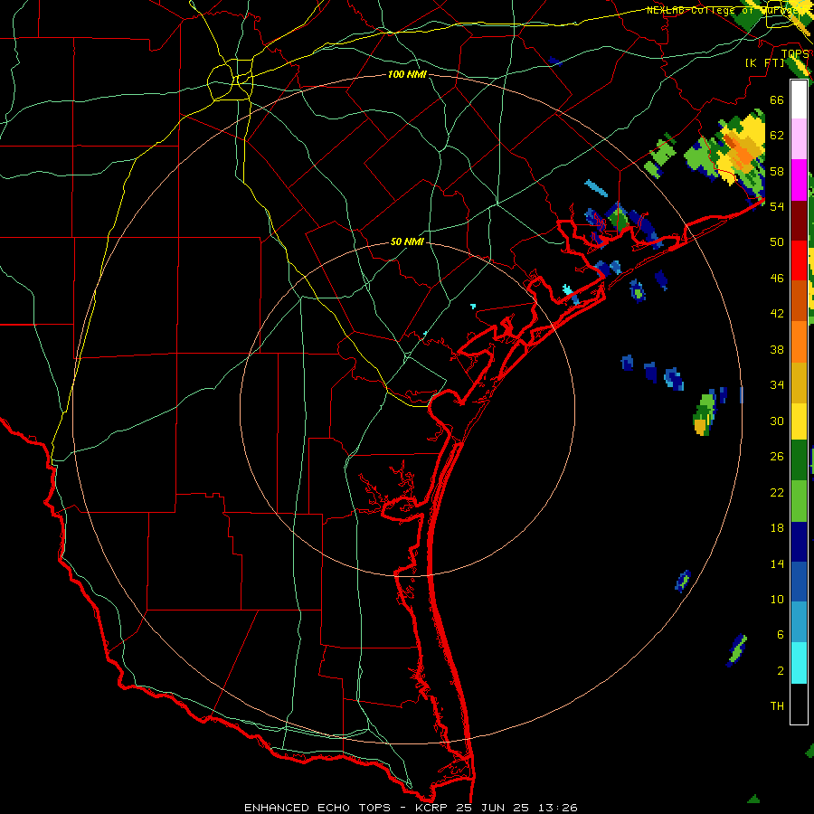The image size is (814, 814).
Task: Click the "50 NMI" range ring label
Action: [x=407, y=241]
